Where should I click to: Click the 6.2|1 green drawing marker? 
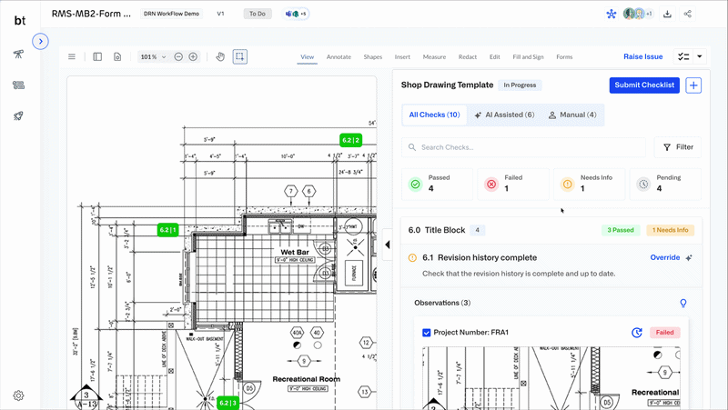point(167,230)
